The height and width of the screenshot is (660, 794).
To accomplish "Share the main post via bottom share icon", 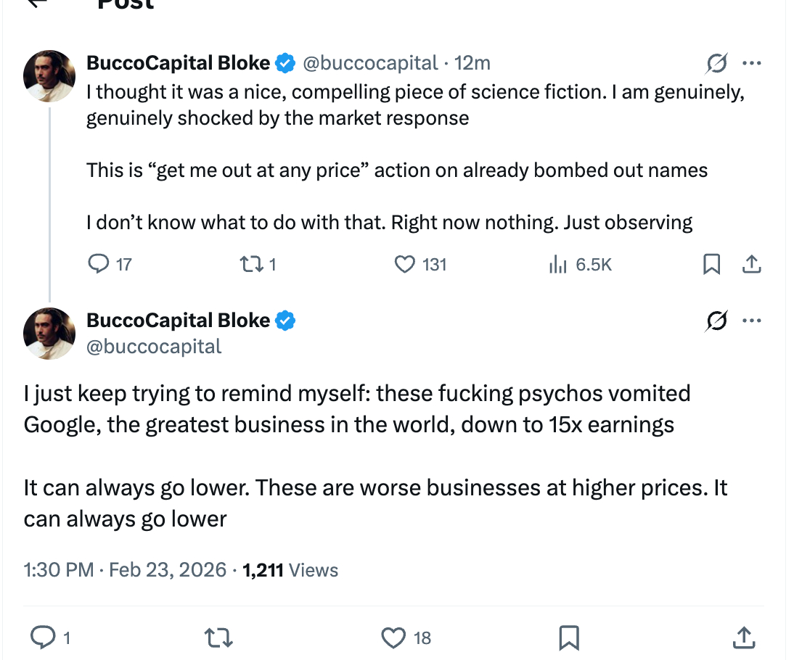I will 743,638.
